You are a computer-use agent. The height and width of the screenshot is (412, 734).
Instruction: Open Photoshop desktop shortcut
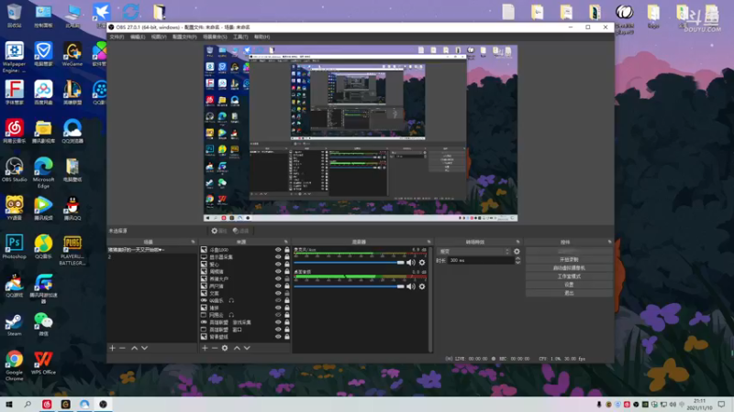[14, 247]
